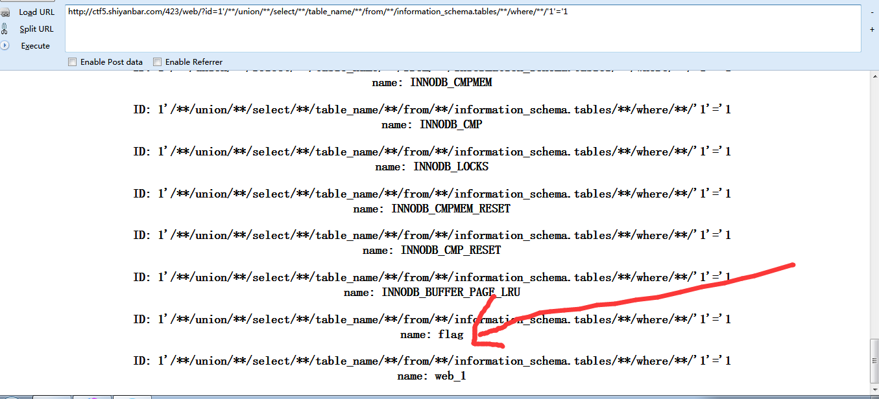The image size is (879, 399).
Task: Select the text 'name: flag'
Action: [x=432, y=334]
